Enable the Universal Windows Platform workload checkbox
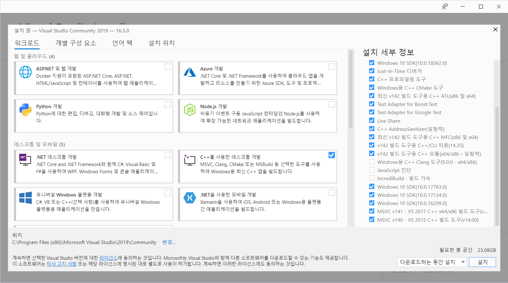508x283 pixels. (x=168, y=193)
